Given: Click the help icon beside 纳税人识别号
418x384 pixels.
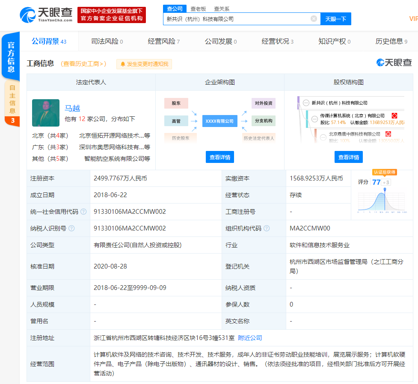Looking at the screenshot, I should click(71, 228).
